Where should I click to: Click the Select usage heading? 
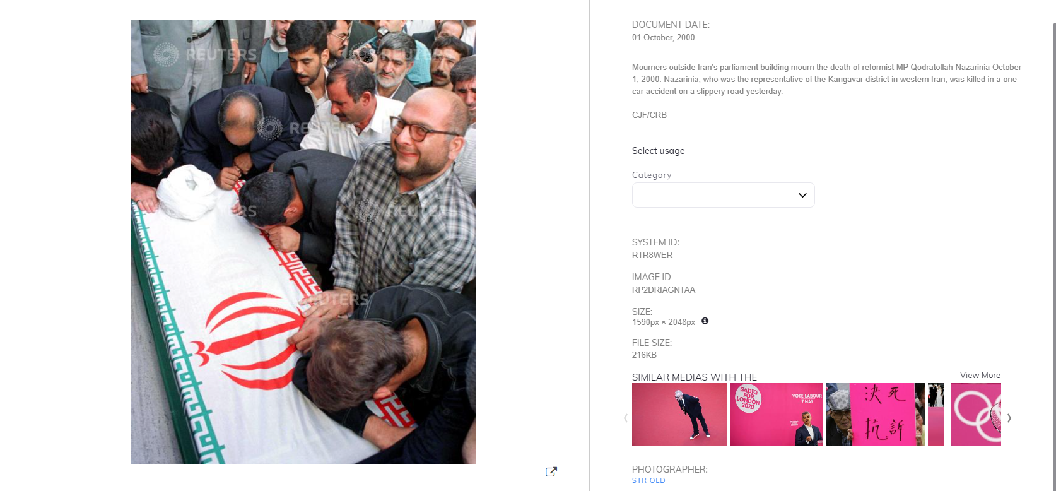point(658,151)
